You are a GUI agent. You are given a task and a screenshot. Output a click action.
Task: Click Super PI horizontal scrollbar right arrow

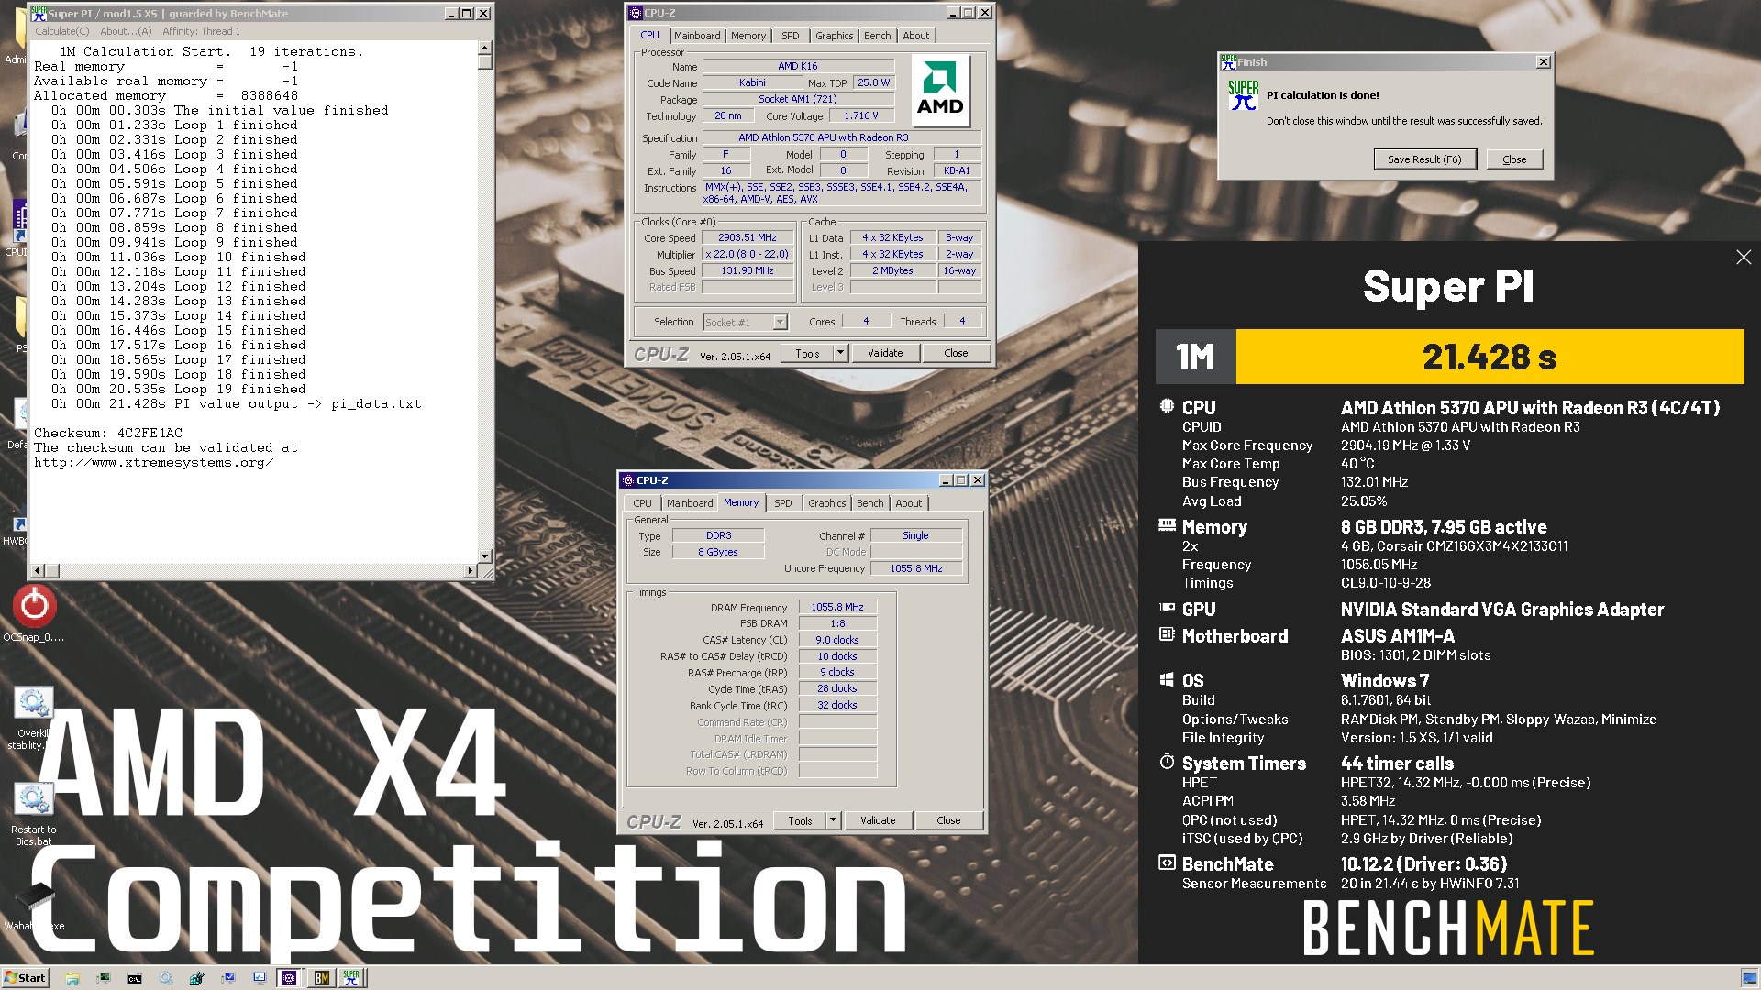coord(471,570)
